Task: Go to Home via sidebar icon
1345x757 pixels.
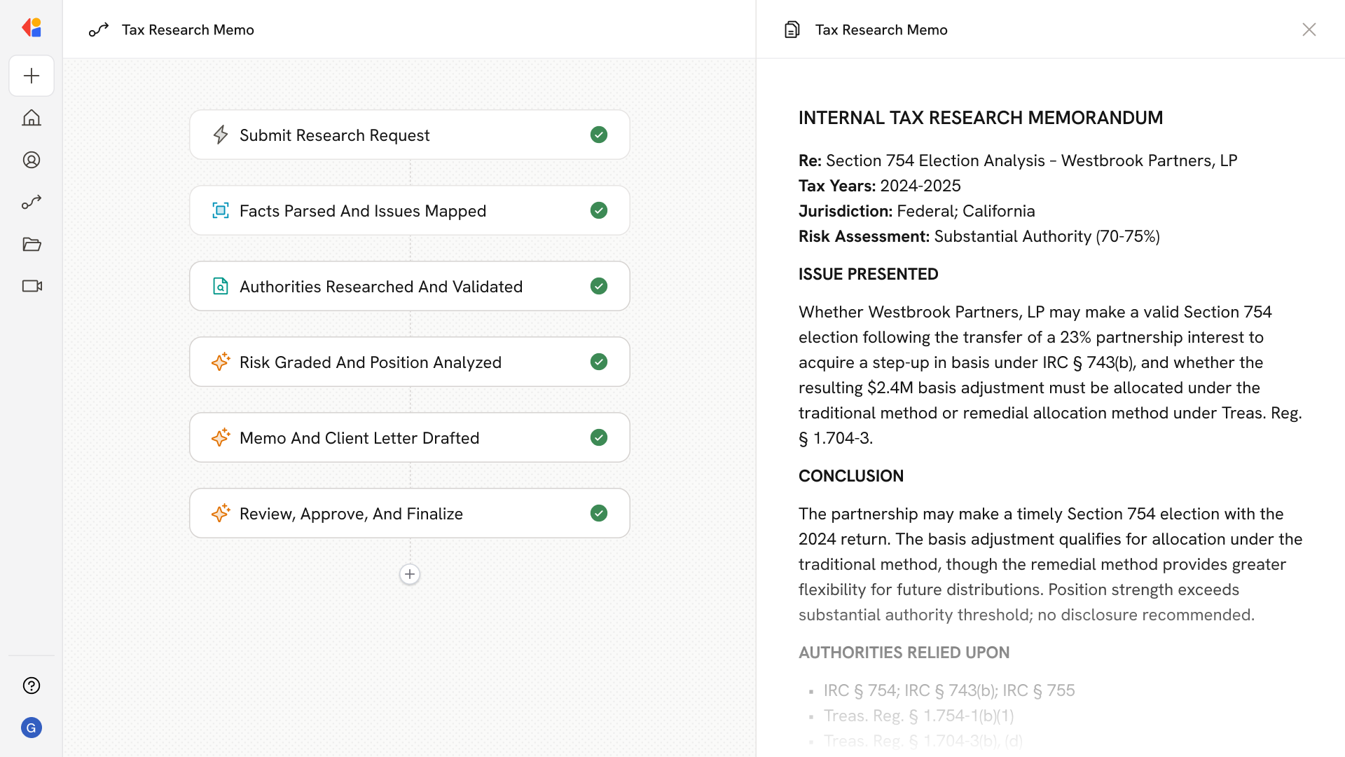Action: click(x=32, y=118)
